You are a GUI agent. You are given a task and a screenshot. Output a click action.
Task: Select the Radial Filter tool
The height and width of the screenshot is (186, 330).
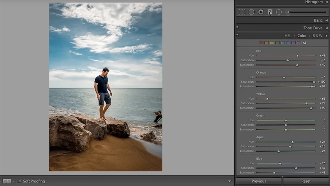tap(279, 12)
